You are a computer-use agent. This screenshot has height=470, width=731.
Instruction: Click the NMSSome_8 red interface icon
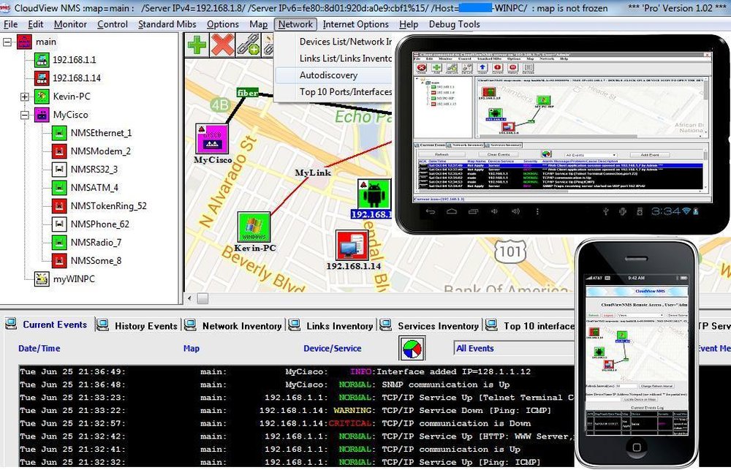coord(58,261)
